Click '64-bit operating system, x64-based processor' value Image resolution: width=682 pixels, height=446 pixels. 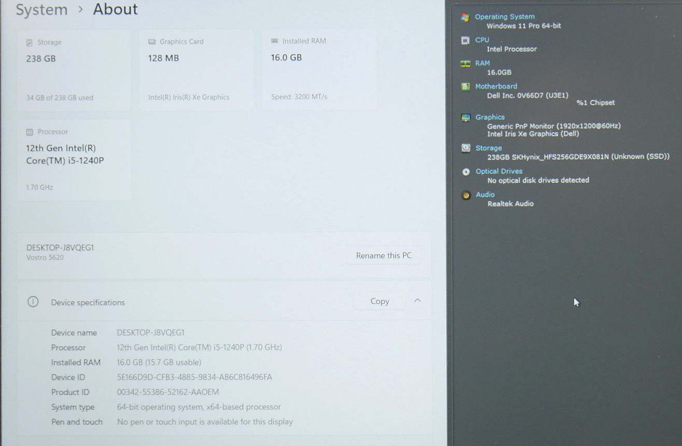coord(199,407)
